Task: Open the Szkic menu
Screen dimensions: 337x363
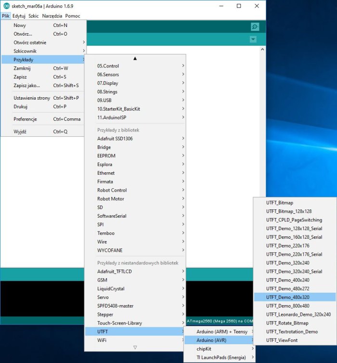Action: [x=34, y=16]
